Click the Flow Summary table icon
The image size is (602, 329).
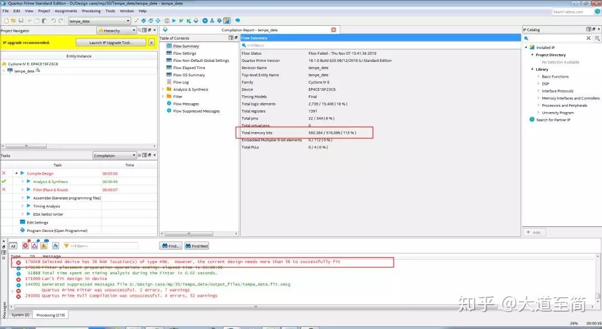coord(169,46)
